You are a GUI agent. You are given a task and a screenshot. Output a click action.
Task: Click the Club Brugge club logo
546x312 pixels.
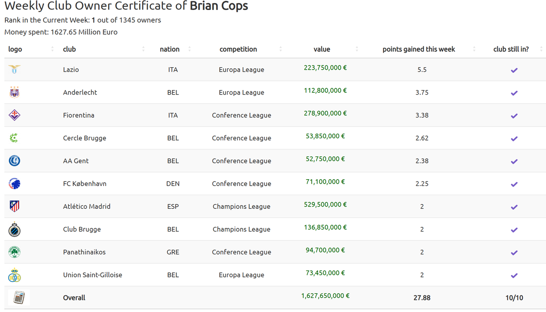pyautogui.click(x=15, y=229)
